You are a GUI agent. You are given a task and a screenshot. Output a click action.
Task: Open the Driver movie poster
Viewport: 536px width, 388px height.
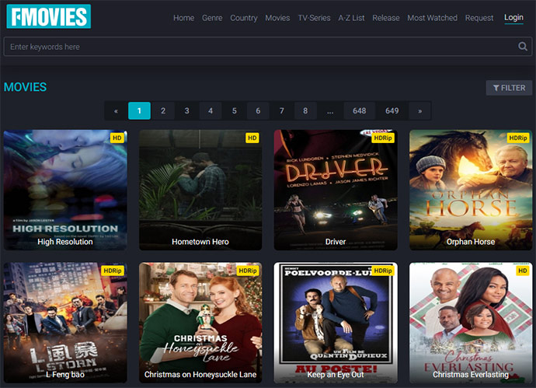[x=336, y=190]
